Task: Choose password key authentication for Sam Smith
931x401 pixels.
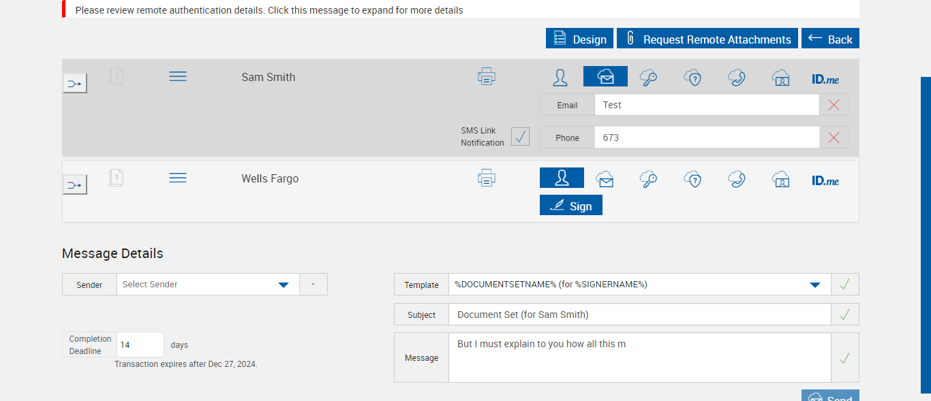Action: pos(648,78)
